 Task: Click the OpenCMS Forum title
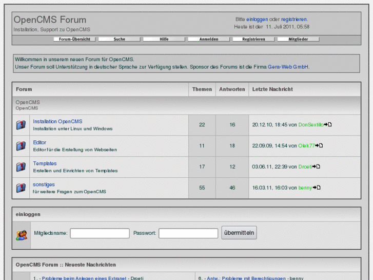click(x=50, y=20)
